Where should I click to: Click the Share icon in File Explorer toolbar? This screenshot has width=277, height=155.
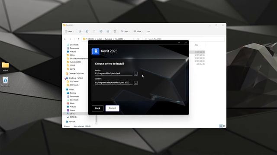(x=108, y=31)
